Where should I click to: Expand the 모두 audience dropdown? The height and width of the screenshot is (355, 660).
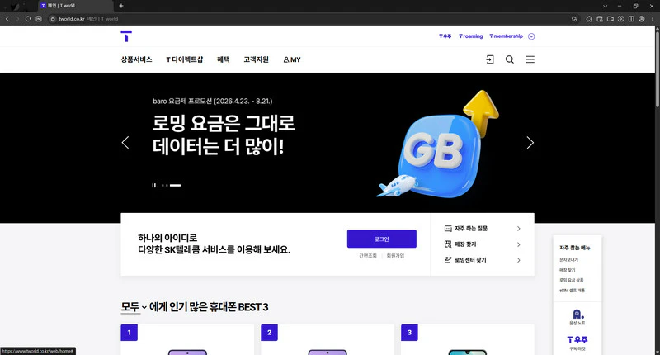click(x=134, y=307)
